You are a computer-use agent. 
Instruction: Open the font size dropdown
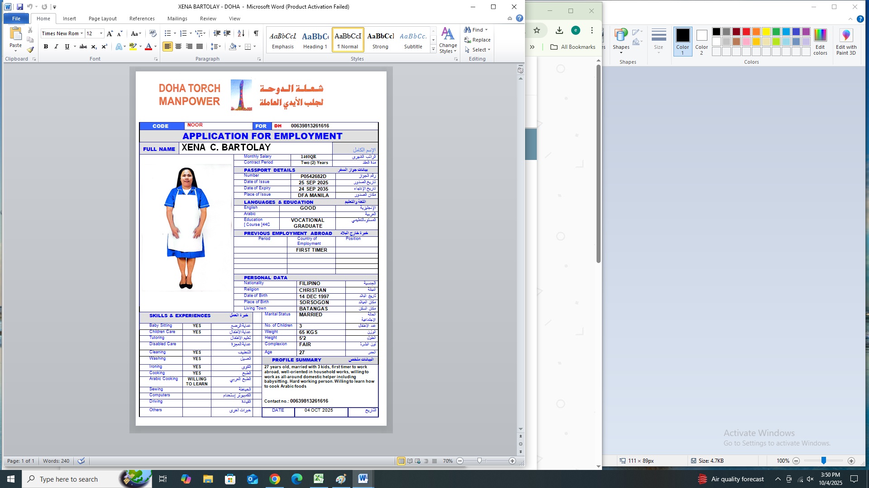click(101, 33)
